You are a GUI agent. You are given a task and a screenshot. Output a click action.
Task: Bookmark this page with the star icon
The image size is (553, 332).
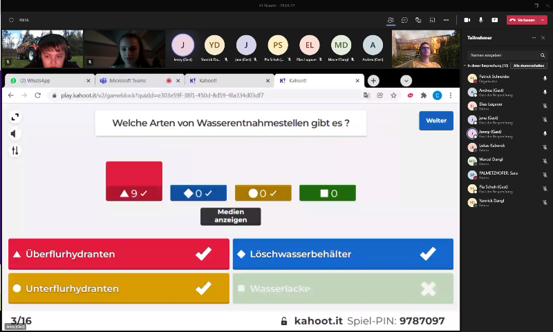(393, 95)
